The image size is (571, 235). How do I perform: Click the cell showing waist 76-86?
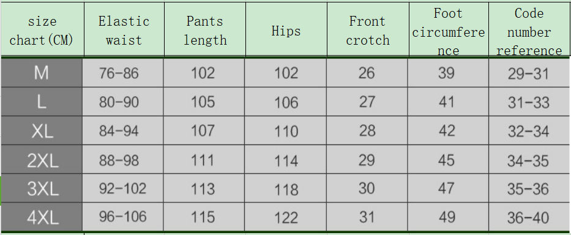[x=123, y=73]
